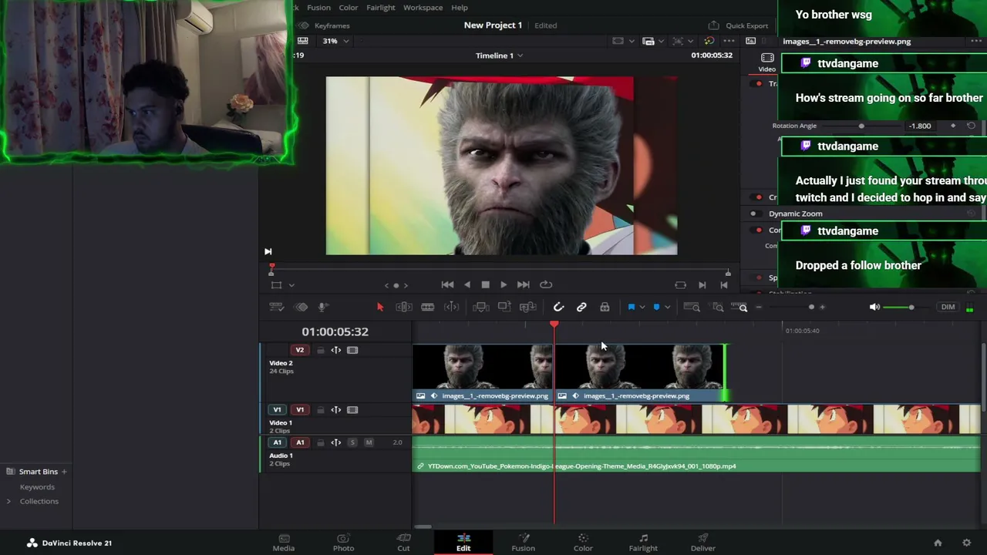
Task: Switch to the Media page
Action: tap(283, 543)
